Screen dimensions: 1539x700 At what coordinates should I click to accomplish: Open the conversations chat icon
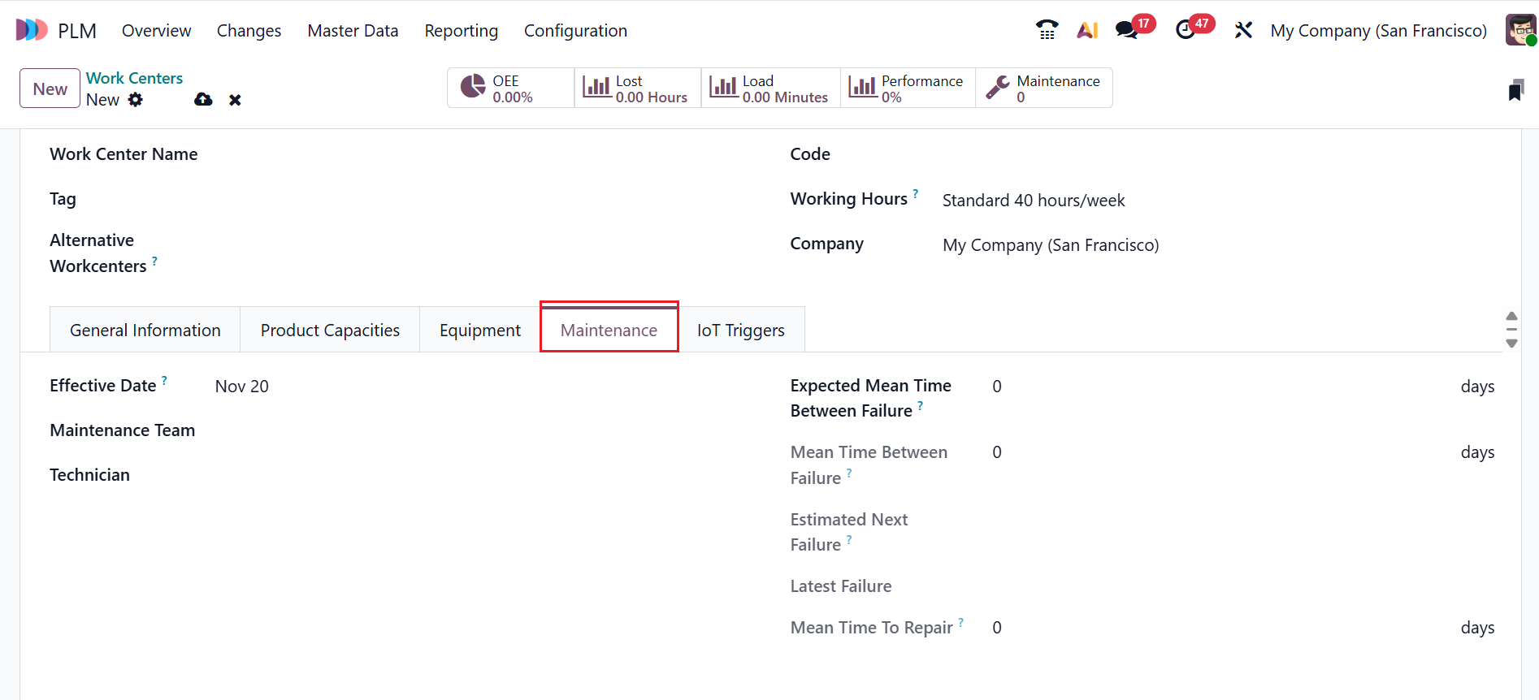[x=1126, y=30]
